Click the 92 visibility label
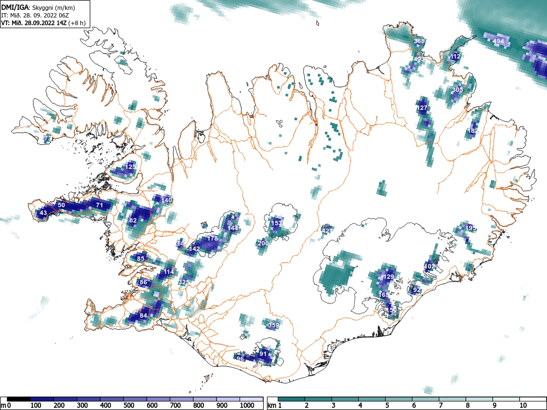The width and height of the screenshot is (547, 410). tap(416, 290)
